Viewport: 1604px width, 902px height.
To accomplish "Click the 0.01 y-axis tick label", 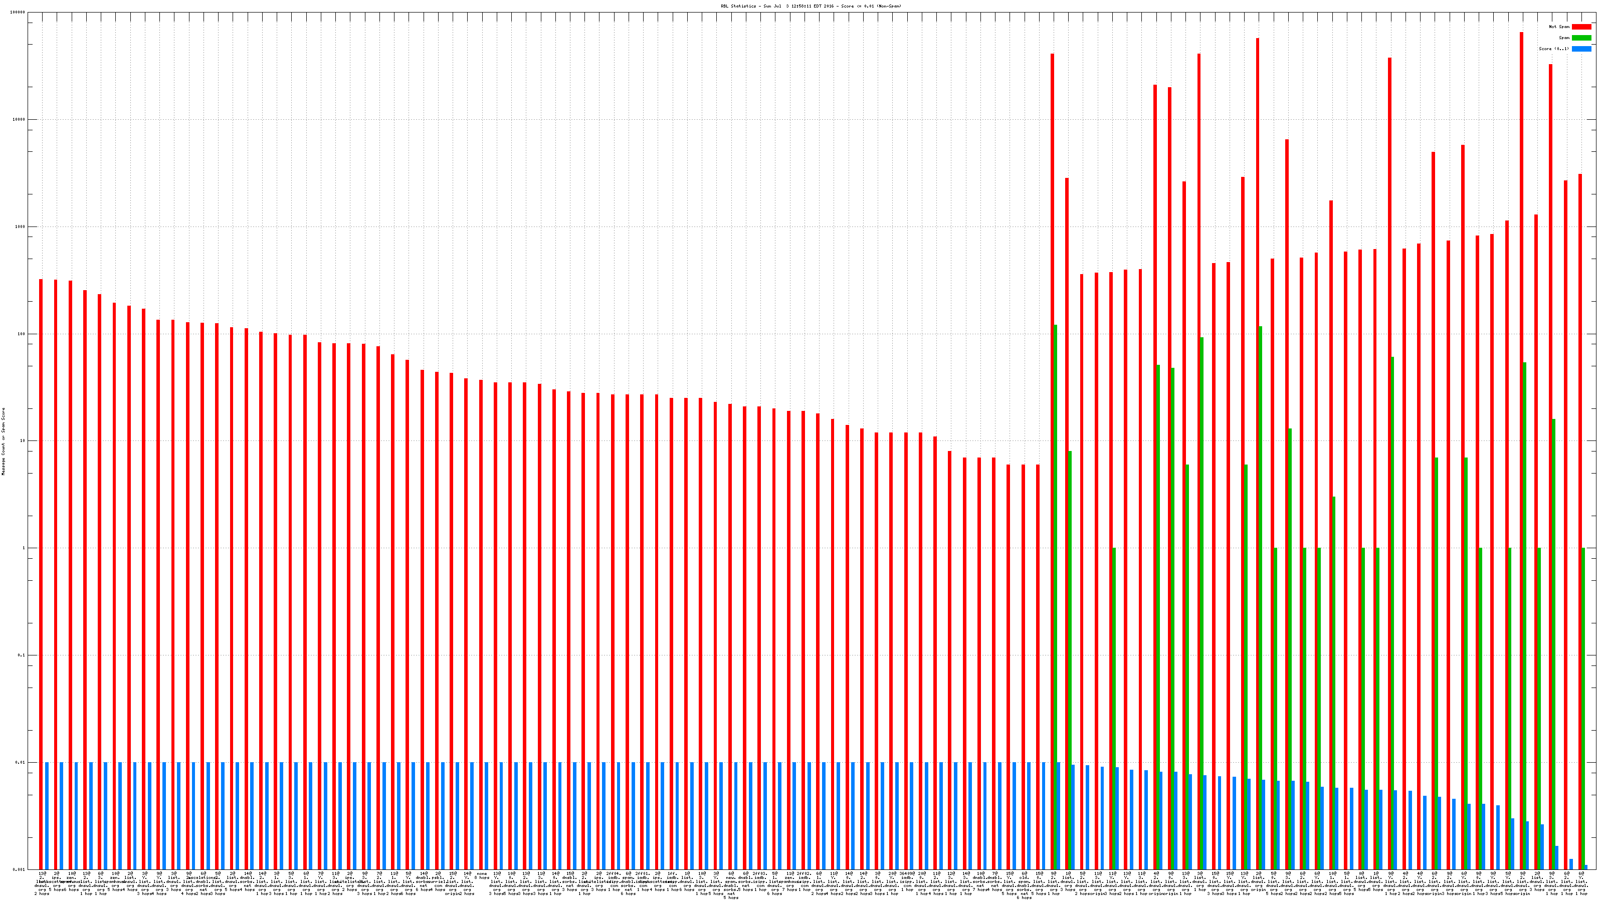I will (x=21, y=762).
